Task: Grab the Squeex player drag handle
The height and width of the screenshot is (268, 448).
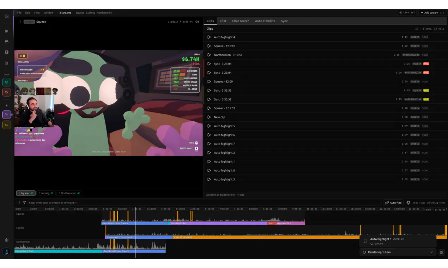Action: coord(20,22)
